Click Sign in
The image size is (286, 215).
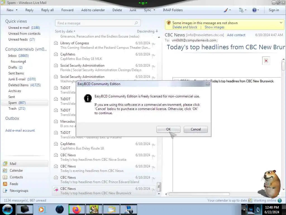pos(274,10)
